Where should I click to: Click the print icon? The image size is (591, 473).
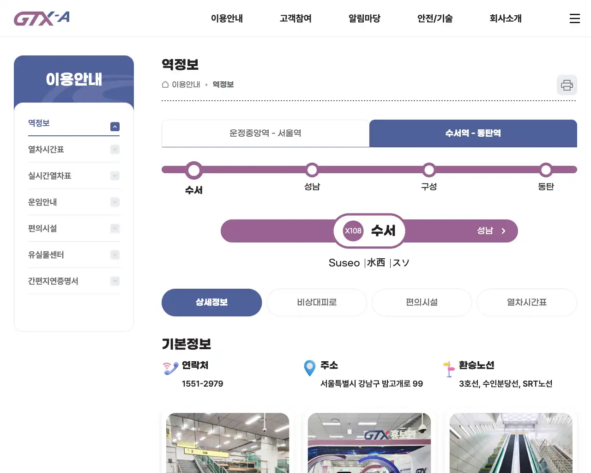pos(567,85)
